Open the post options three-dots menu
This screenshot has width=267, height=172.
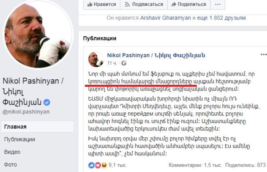point(264,55)
